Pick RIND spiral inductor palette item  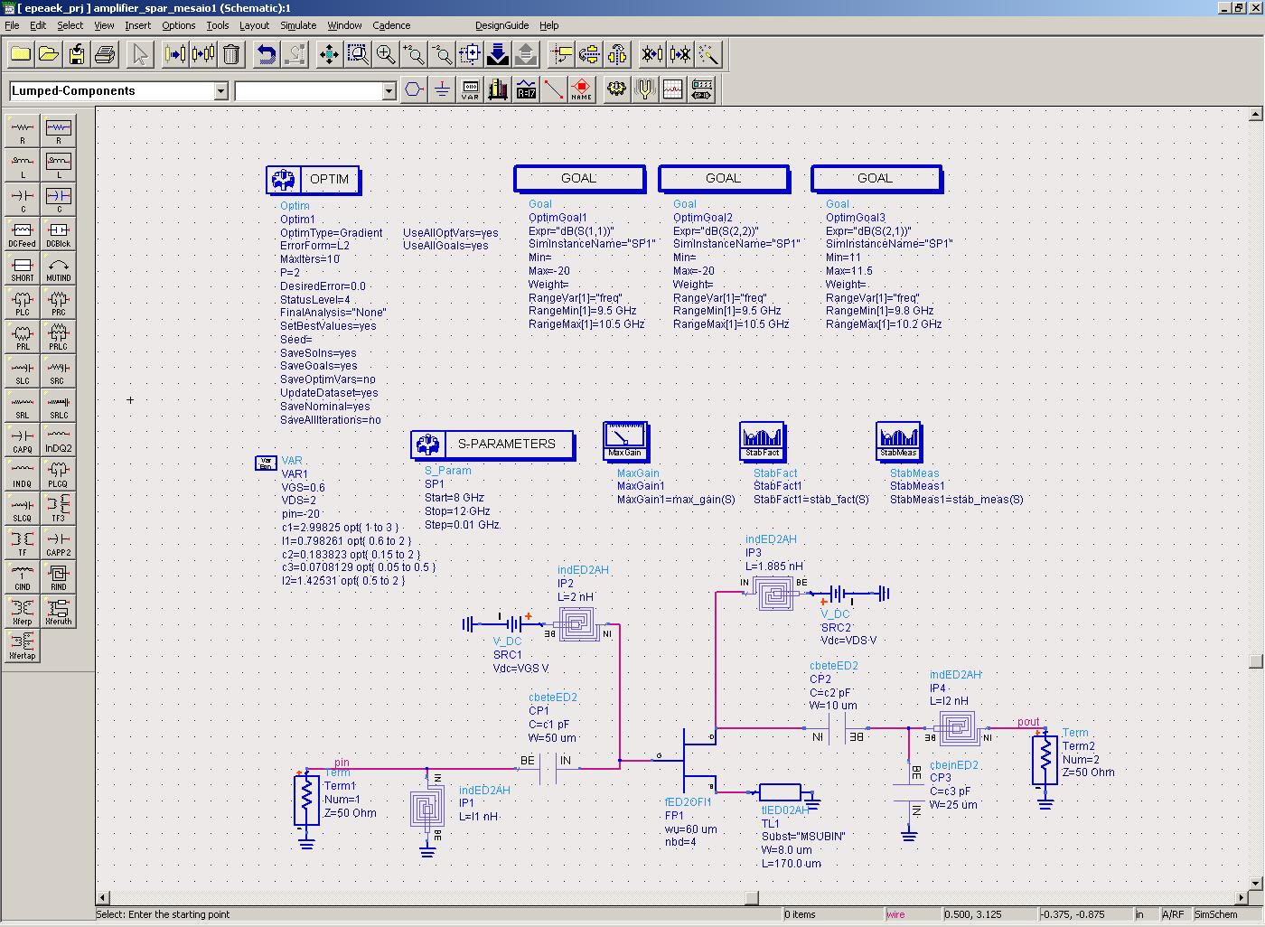59,576
